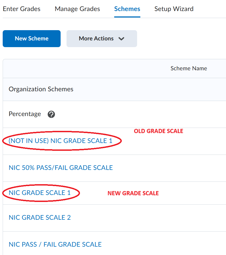The image size is (226, 255).
Task: Switch to the Enter Grades tab
Action: (22, 9)
